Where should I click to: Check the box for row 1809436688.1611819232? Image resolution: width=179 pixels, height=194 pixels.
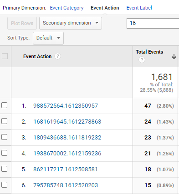tap(5, 137)
